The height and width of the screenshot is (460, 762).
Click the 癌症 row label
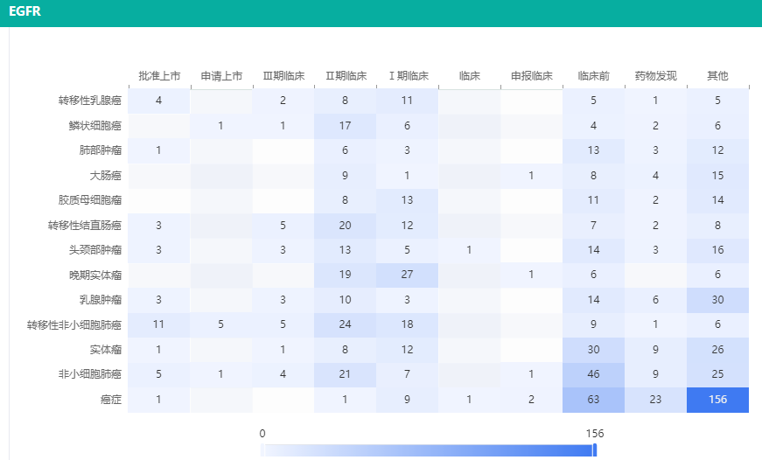pyautogui.click(x=111, y=400)
